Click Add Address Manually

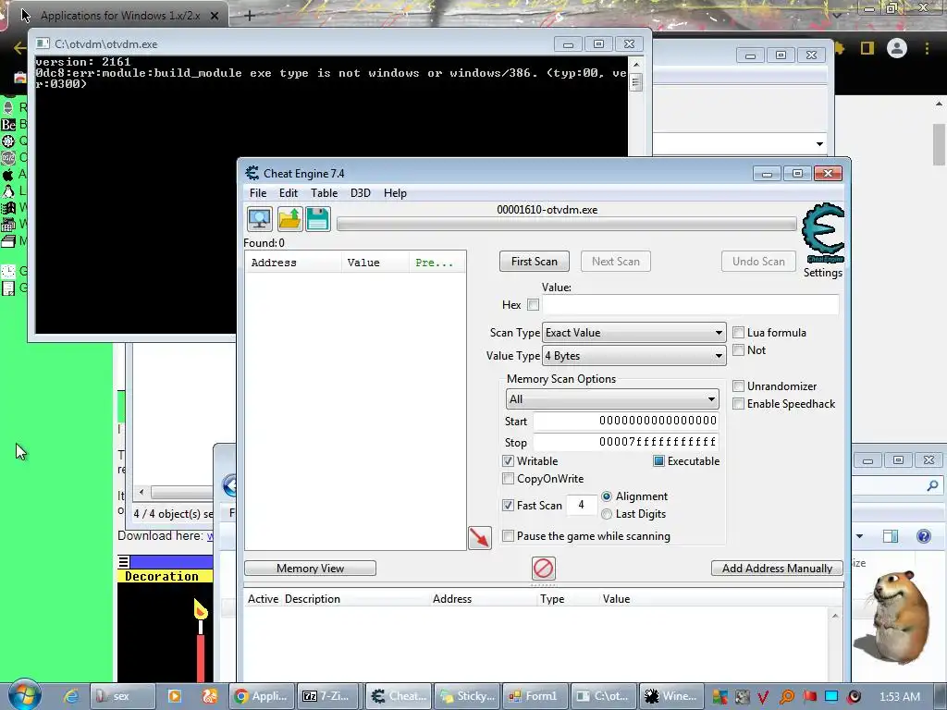(777, 569)
